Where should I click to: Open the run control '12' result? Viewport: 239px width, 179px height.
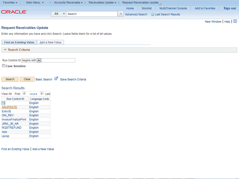[x=3, y=103]
